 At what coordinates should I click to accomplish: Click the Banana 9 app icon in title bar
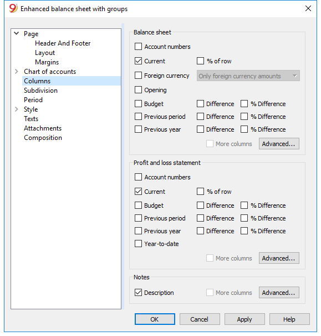pyautogui.click(x=13, y=8)
